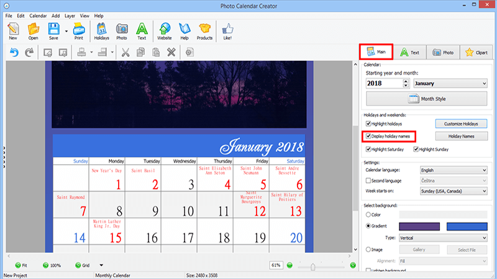
Task: Switch to the Clipart tab
Action: [476, 53]
